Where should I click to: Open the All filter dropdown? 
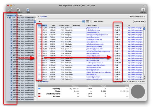pyautogui.click(x=61, y=21)
